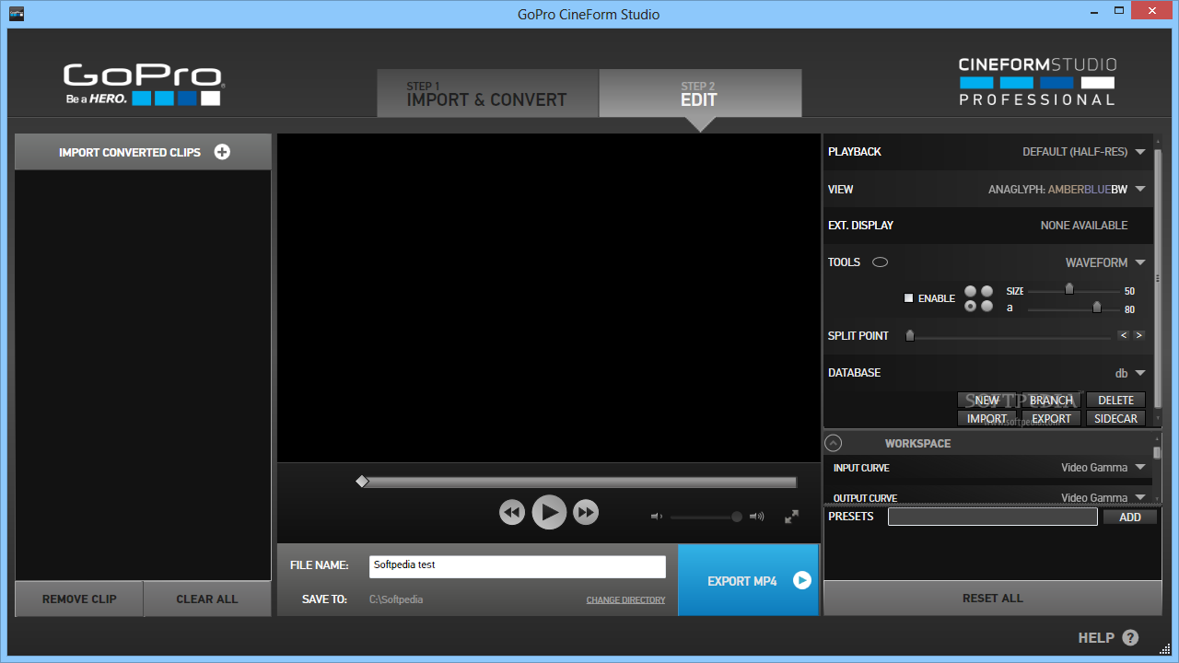Click the Workspace panel scrollbar thumb
This screenshot has width=1179, height=663.
(1157, 452)
